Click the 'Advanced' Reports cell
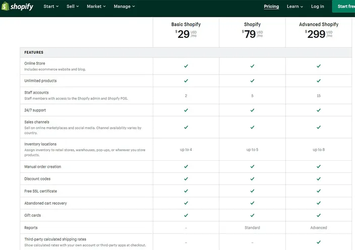The image size is (355, 250). (319, 228)
